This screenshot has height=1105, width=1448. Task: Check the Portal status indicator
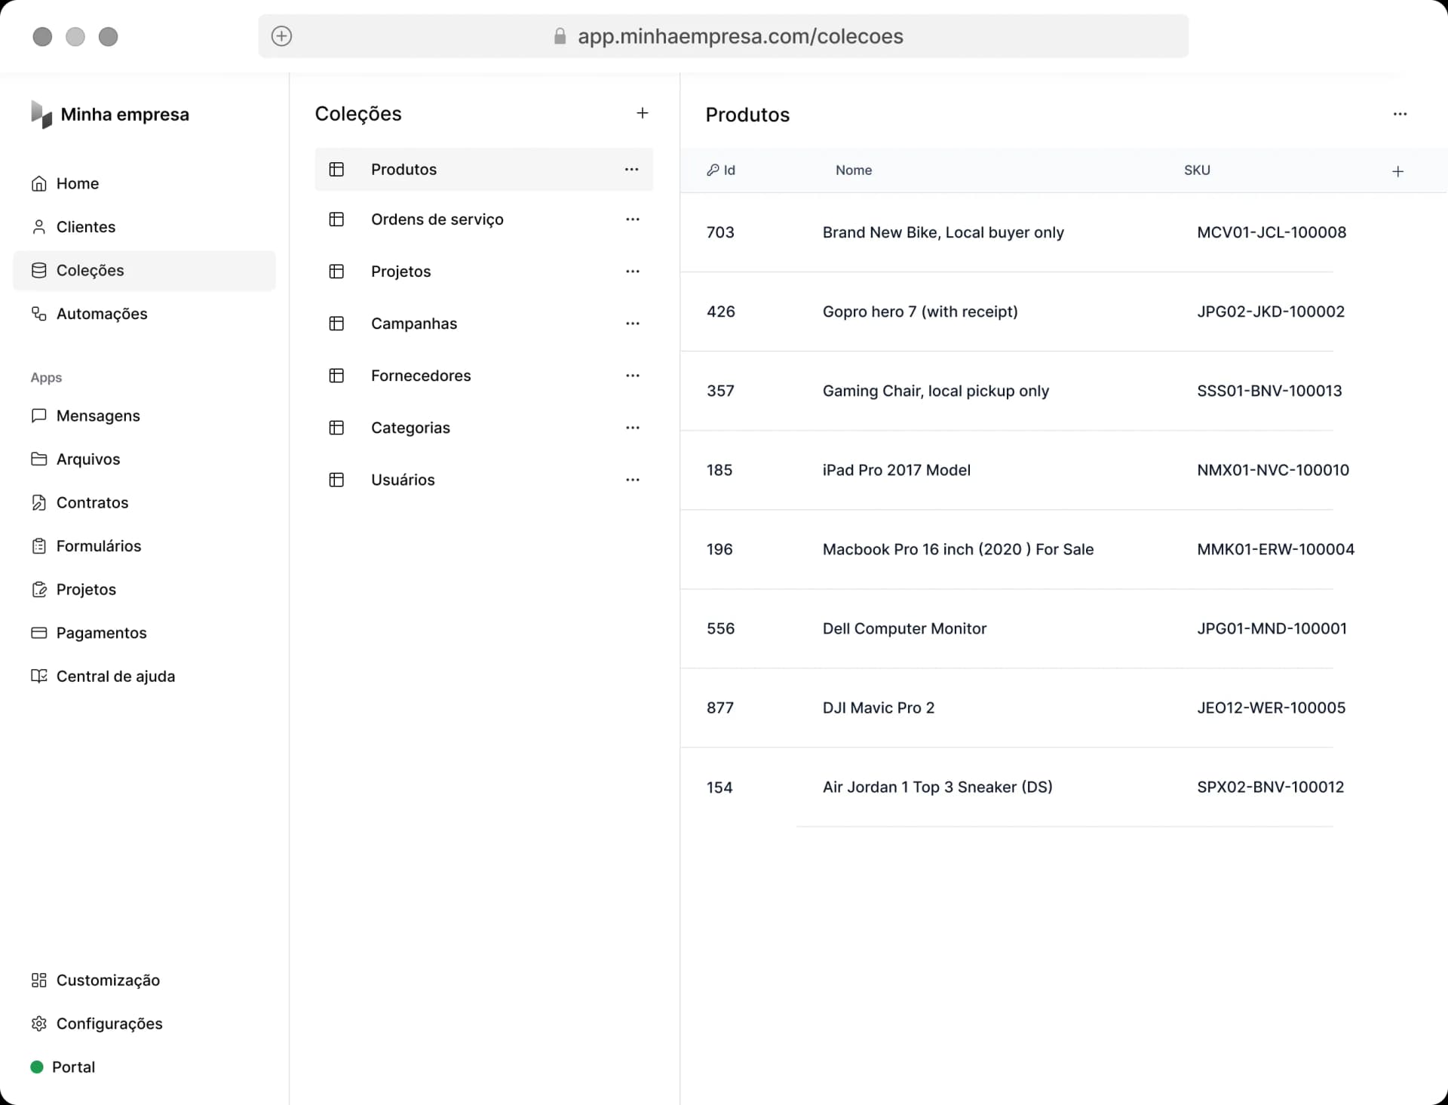point(38,1067)
